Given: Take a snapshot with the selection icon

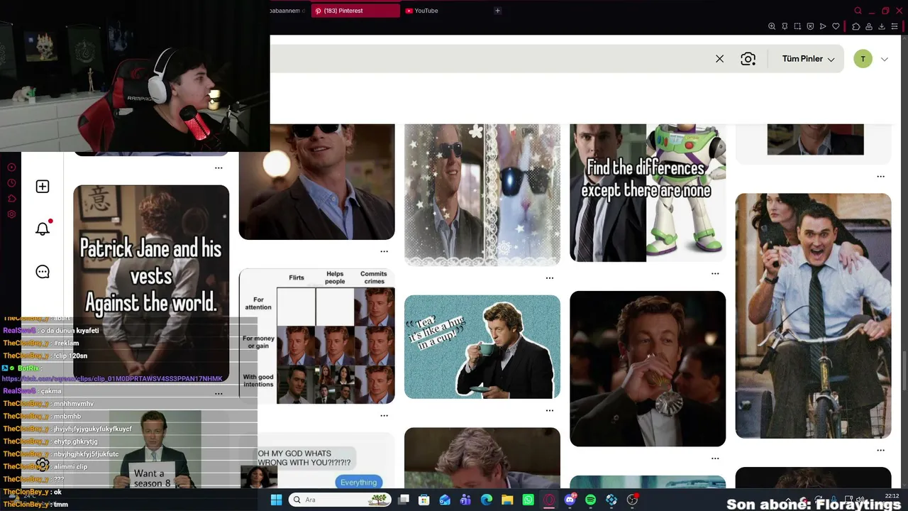Looking at the screenshot, I should coord(797,26).
